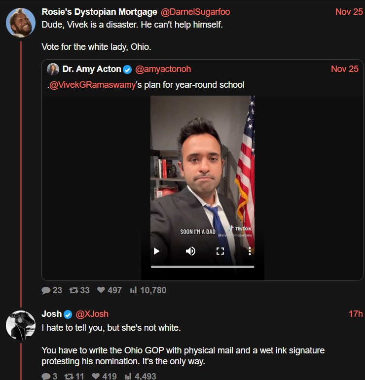The image size is (365, 380).
Task: Click Rosie's Dystopian Mortgage profile avatar
Action: pos(20,22)
